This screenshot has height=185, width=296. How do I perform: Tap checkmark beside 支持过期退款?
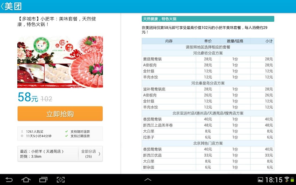pyautogui.click(x=66, y=136)
